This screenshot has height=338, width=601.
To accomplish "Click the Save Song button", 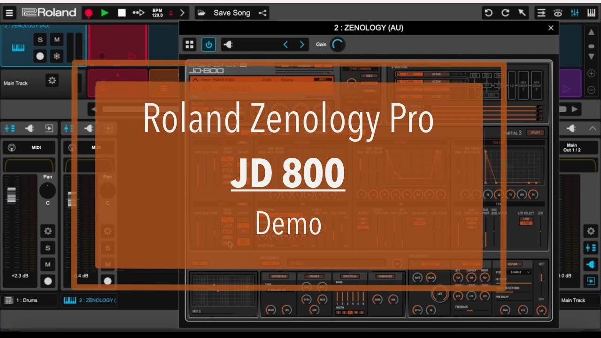I will [x=232, y=13].
